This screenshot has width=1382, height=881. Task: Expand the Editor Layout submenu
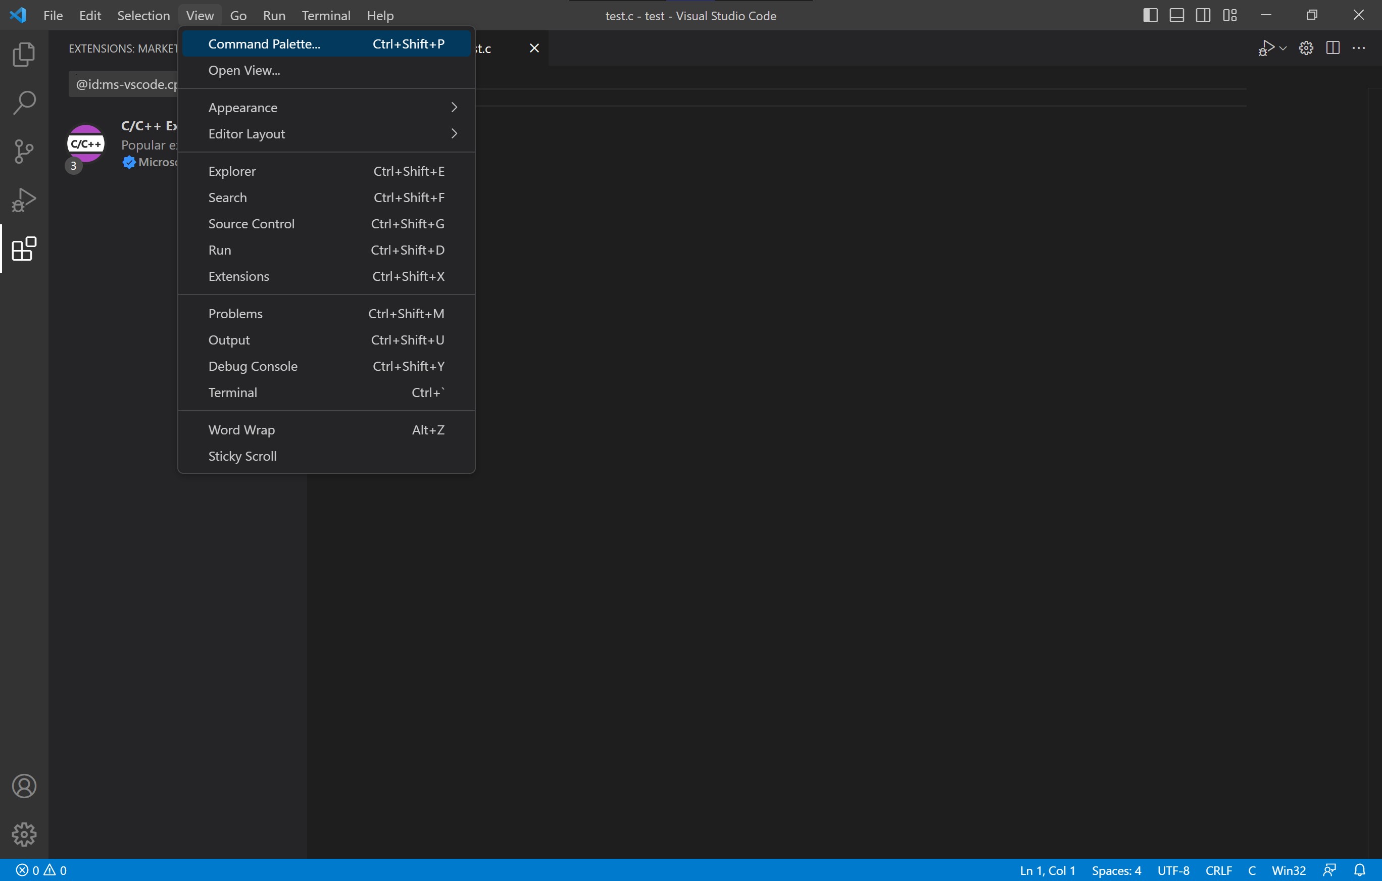pos(327,134)
